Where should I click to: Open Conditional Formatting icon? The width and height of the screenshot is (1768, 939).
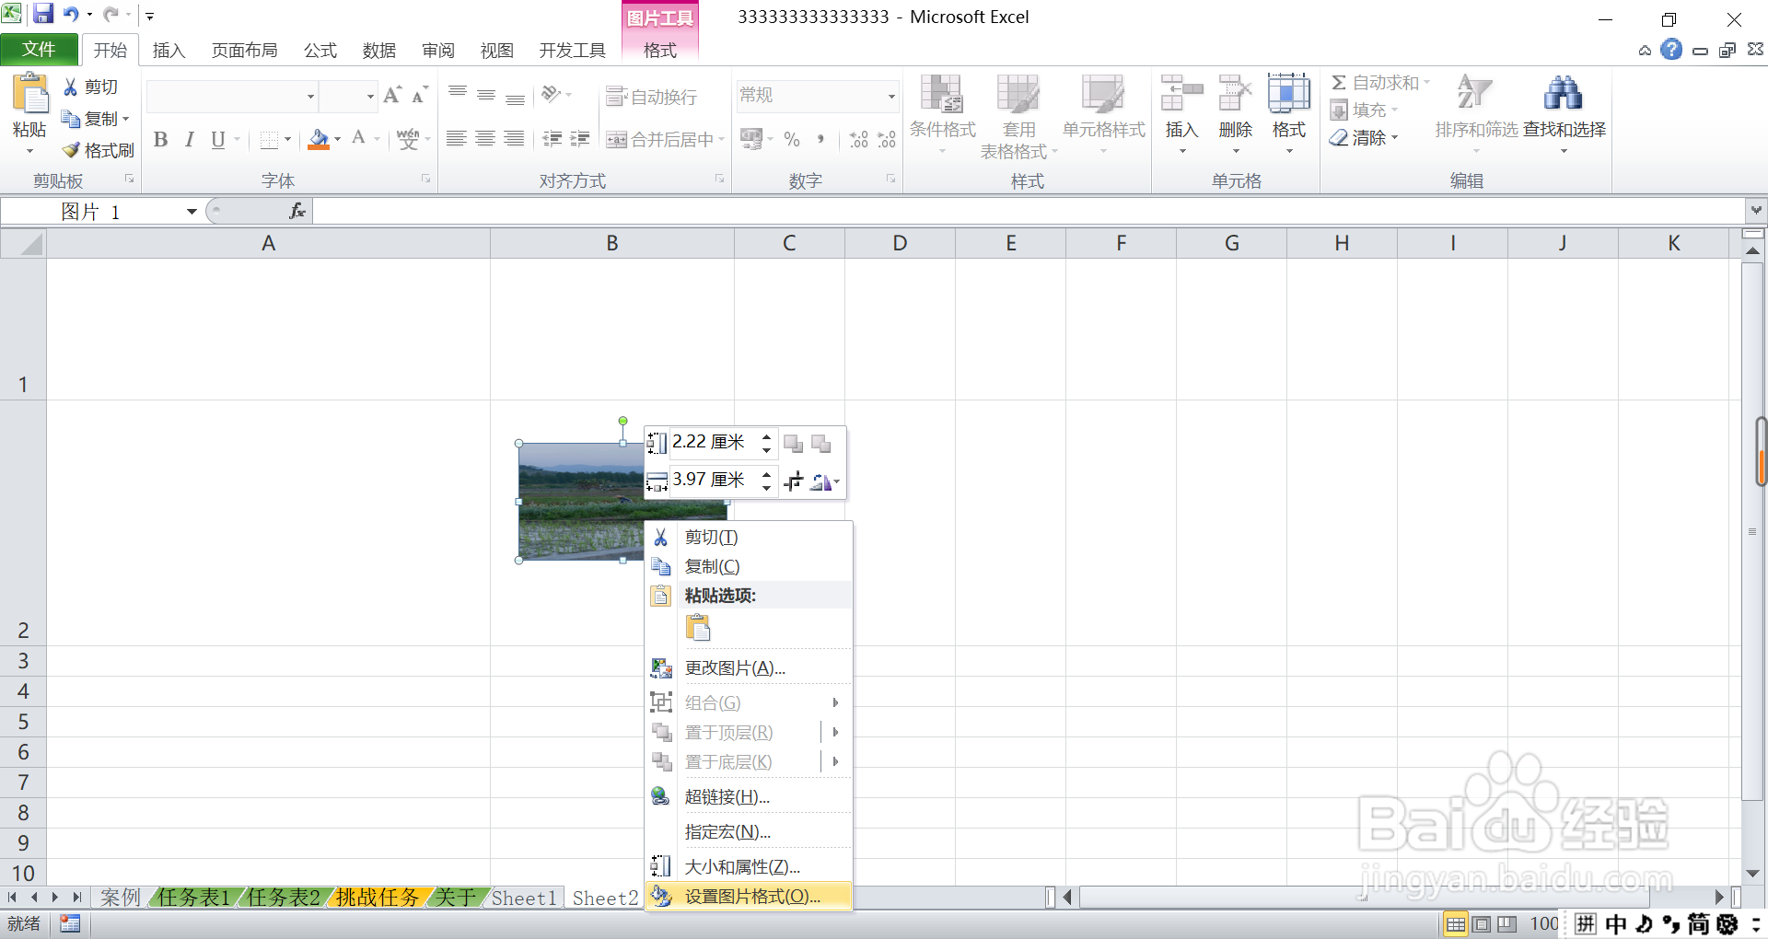942,93
